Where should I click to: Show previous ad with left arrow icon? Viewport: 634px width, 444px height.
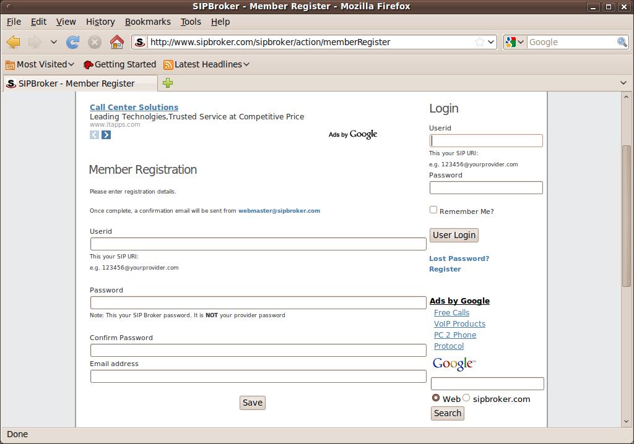click(x=94, y=135)
